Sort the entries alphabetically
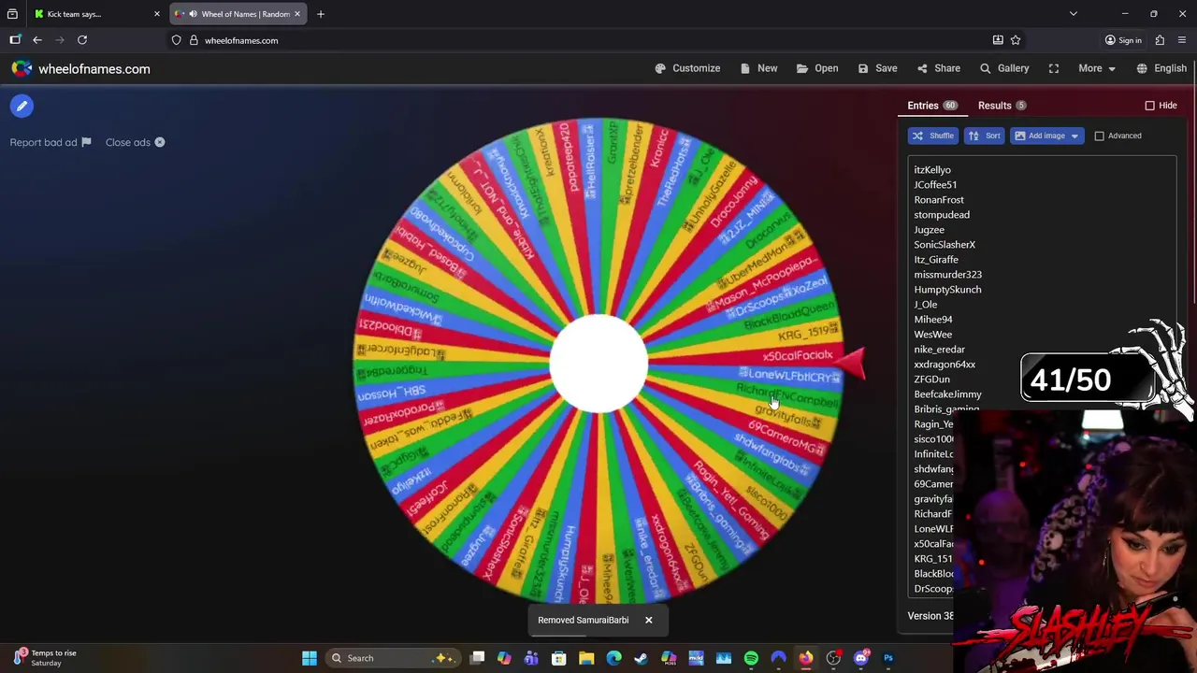The image size is (1197, 673). point(984,136)
